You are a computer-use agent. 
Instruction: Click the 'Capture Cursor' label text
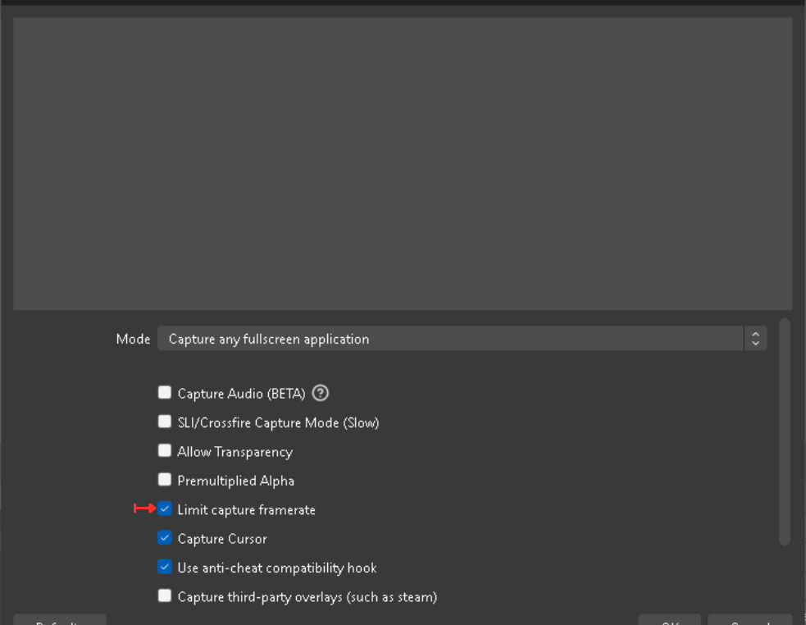pos(222,539)
